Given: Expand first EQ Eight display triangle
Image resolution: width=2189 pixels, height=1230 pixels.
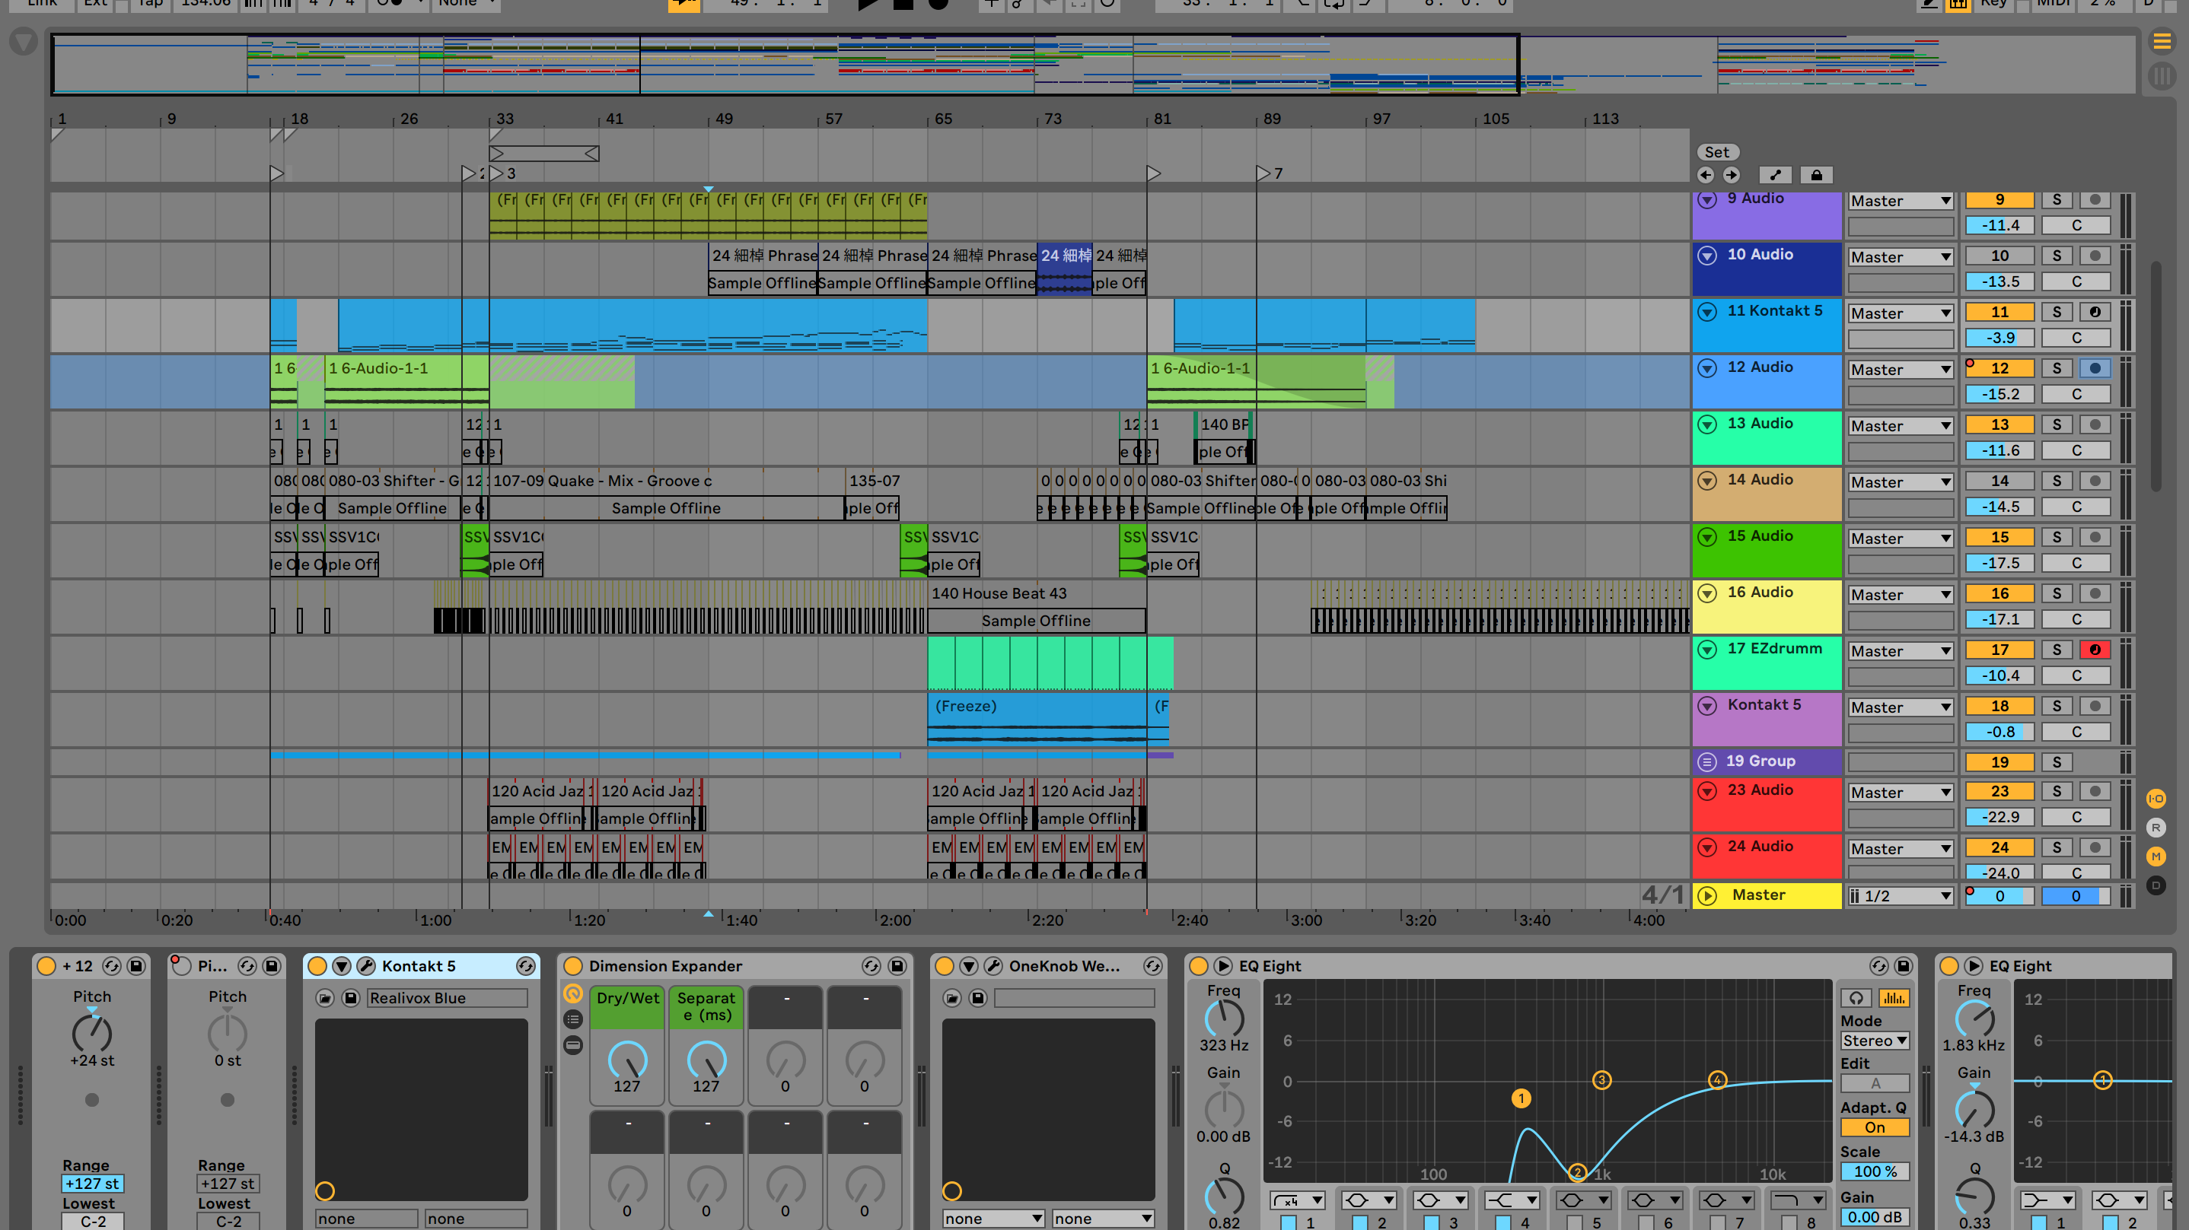Looking at the screenshot, I should pyautogui.click(x=1223, y=966).
